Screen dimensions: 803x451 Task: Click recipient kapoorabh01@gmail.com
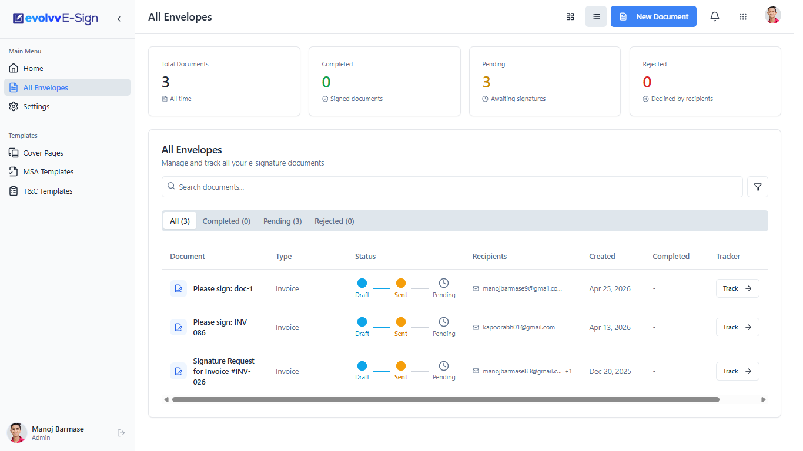coord(518,328)
